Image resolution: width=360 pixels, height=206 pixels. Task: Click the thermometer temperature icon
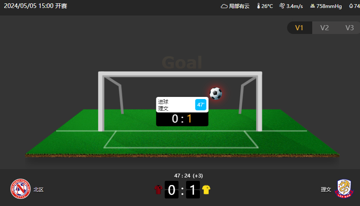(x=259, y=6)
